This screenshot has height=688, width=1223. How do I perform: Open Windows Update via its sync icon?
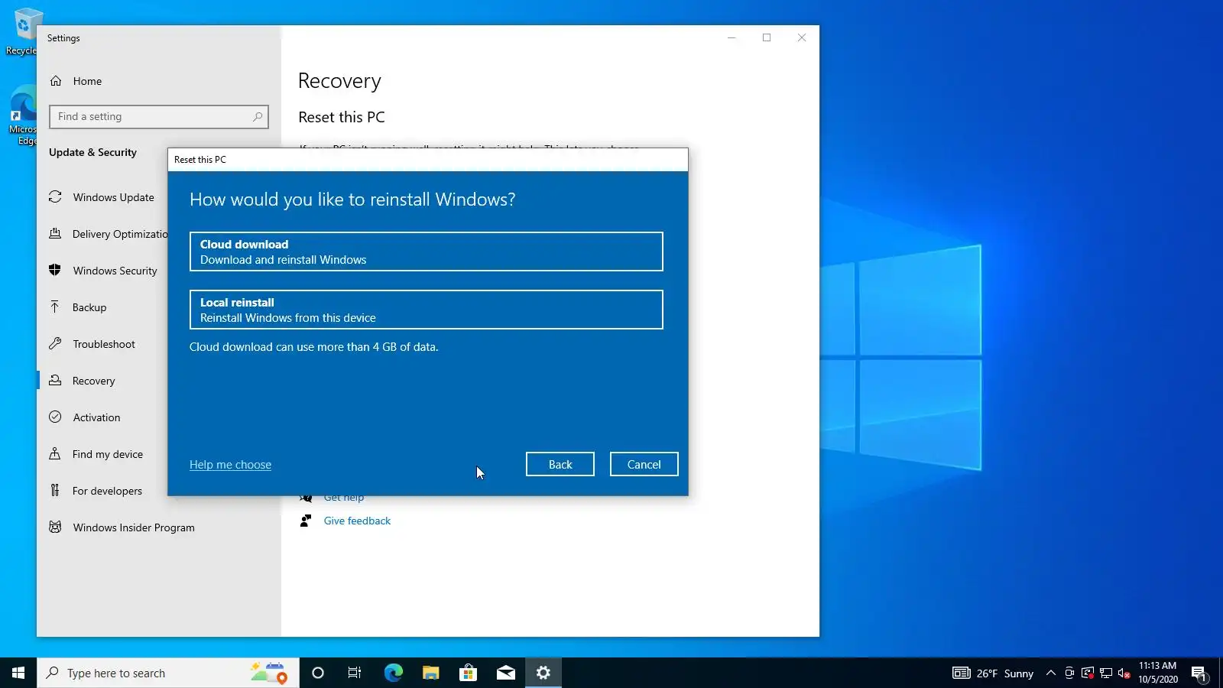point(55,197)
